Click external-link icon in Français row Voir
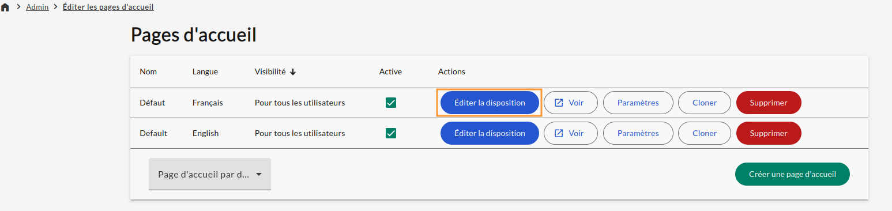Image resolution: width=892 pixels, height=211 pixels. pyautogui.click(x=559, y=103)
